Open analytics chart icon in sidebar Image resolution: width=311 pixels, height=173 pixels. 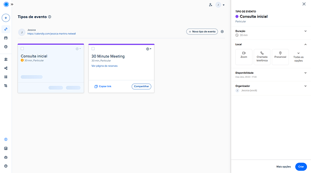(6, 148)
